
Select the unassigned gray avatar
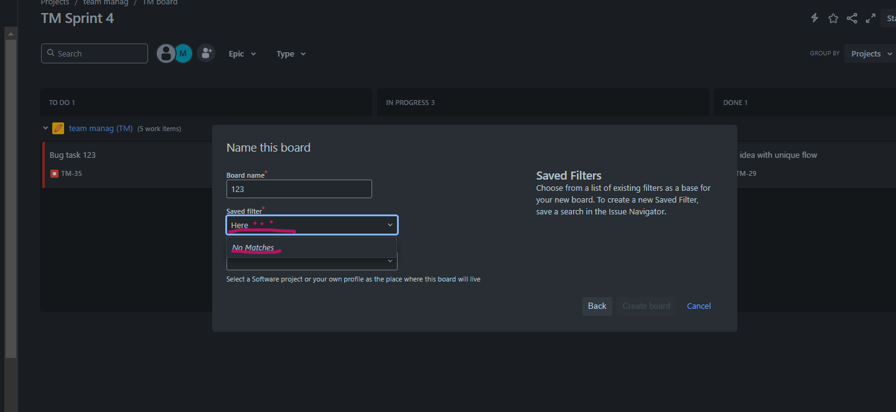tap(166, 53)
